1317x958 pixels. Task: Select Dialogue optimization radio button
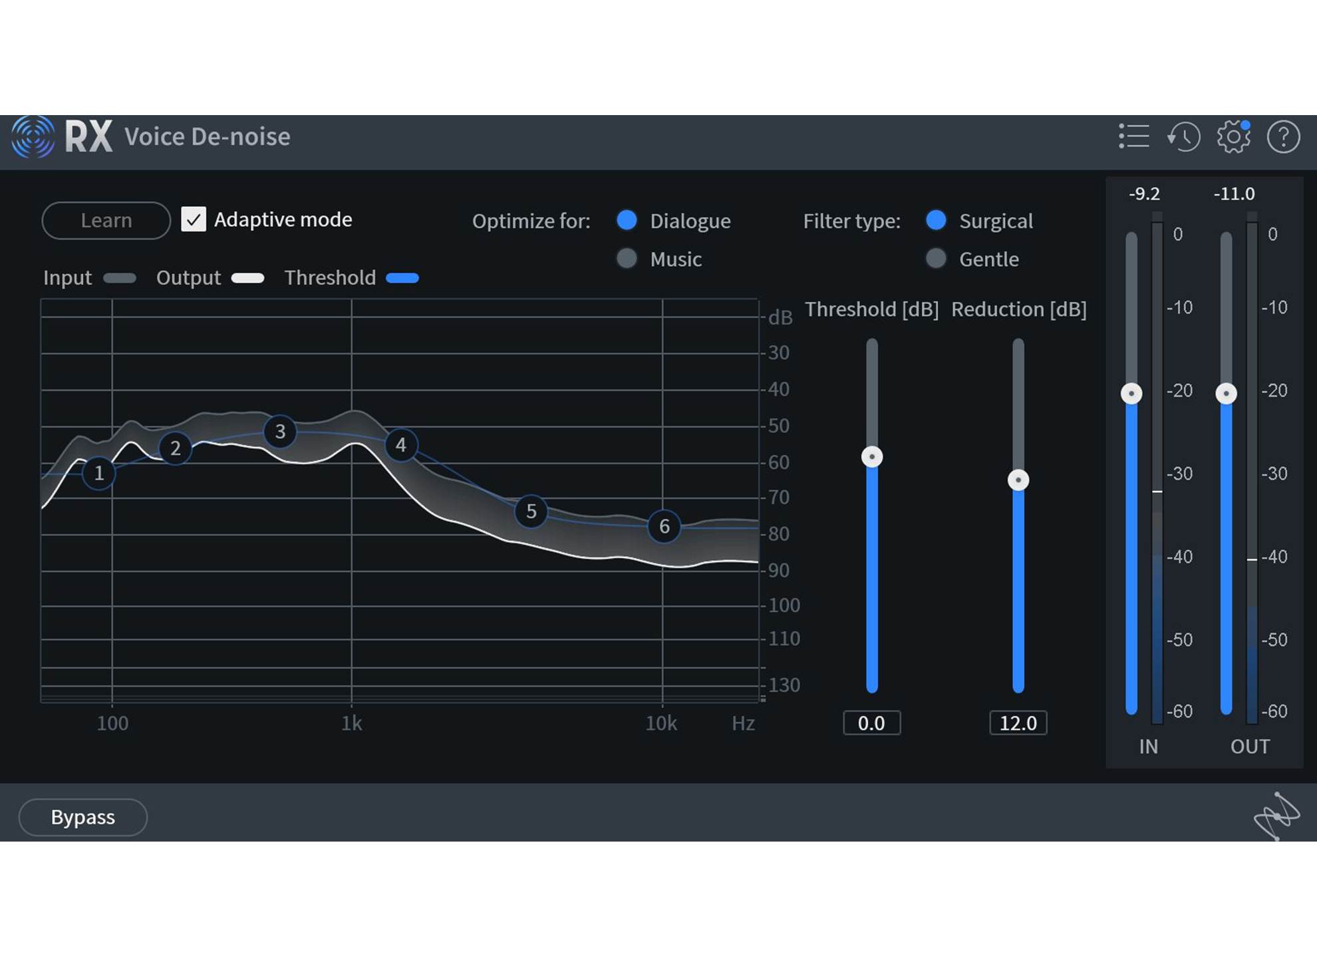click(x=627, y=220)
